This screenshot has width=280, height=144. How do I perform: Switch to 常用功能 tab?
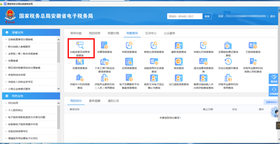(76, 33)
